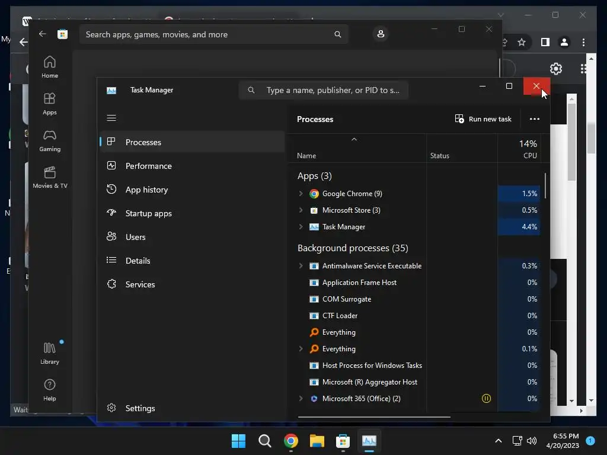
Task: Open Chrome's profile avatar button
Action: [564, 42]
